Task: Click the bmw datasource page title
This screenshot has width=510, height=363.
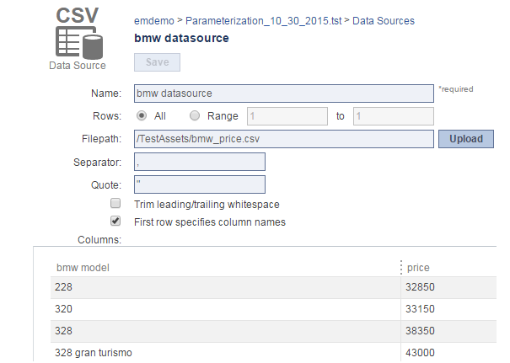Action: click(181, 39)
